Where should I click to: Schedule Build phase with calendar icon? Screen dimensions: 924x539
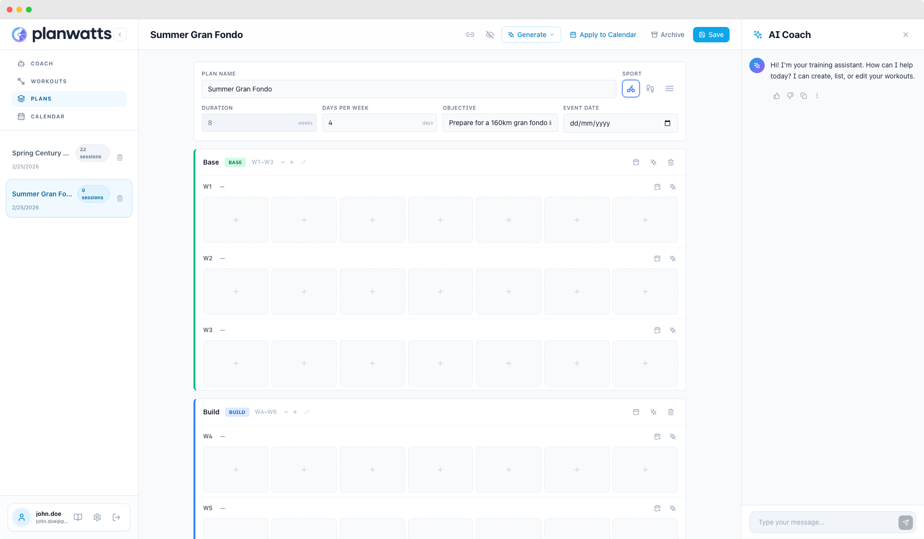[636, 412]
